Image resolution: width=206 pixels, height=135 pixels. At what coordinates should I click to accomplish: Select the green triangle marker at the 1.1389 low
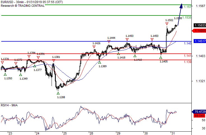(x=99, y=62)
